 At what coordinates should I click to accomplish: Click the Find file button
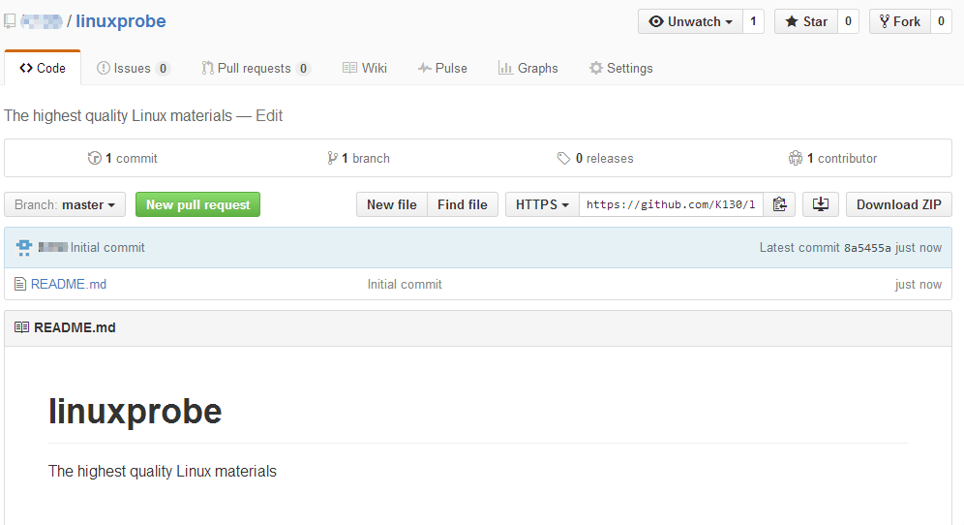pos(463,204)
